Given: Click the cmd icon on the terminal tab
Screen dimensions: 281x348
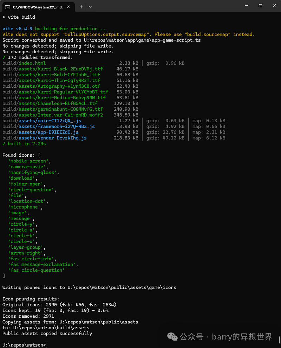Looking at the screenshot, I should pyautogui.click(x=7, y=7).
